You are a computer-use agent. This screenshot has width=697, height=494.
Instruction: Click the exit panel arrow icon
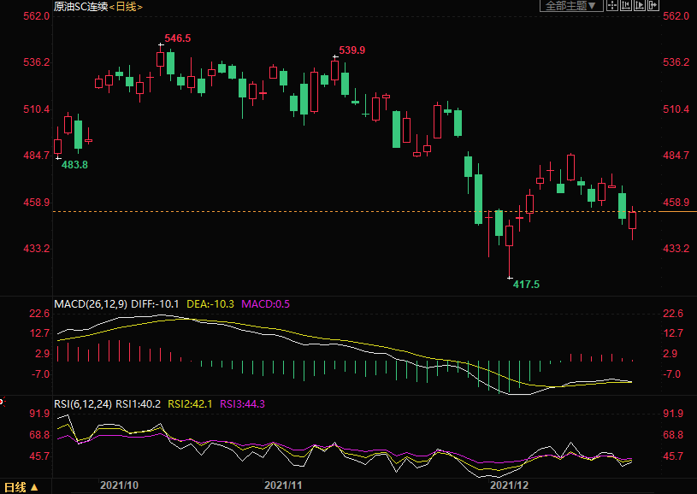coord(653,5)
